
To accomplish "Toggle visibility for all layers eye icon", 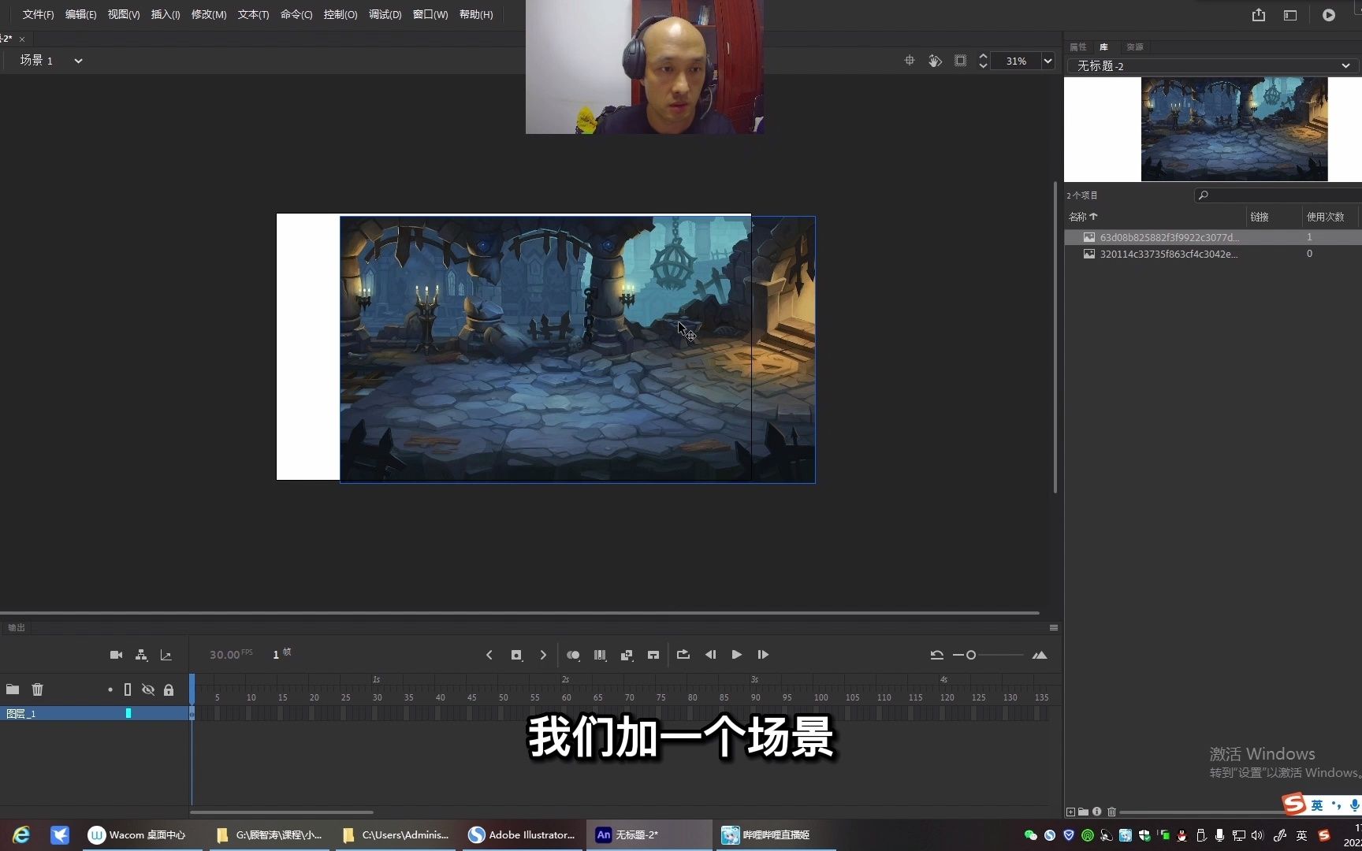I will pyautogui.click(x=148, y=689).
